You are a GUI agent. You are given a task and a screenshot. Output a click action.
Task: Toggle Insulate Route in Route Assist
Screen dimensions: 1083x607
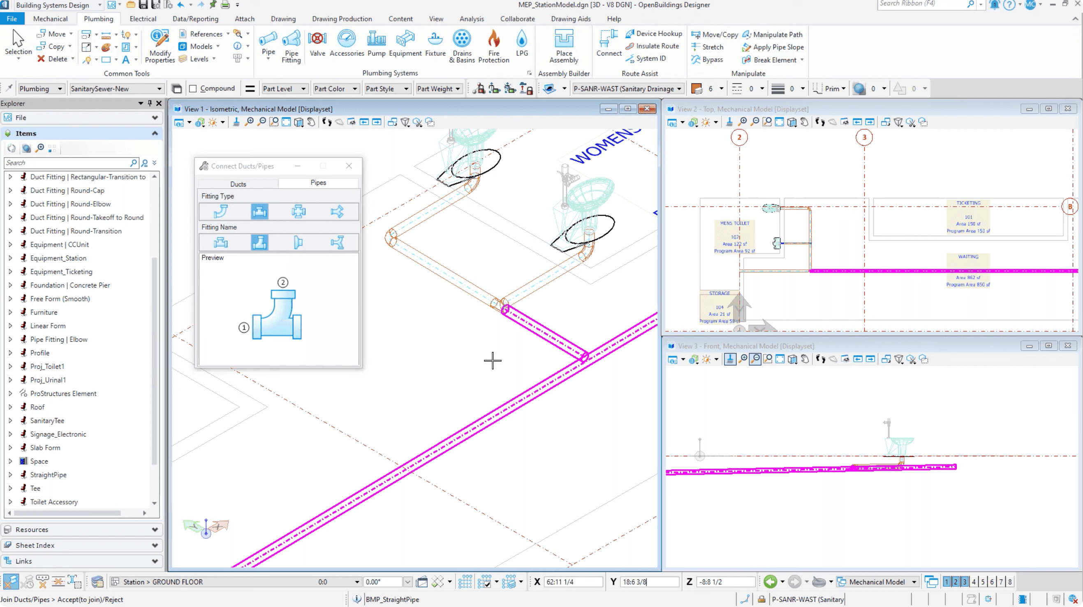pyautogui.click(x=652, y=46)
